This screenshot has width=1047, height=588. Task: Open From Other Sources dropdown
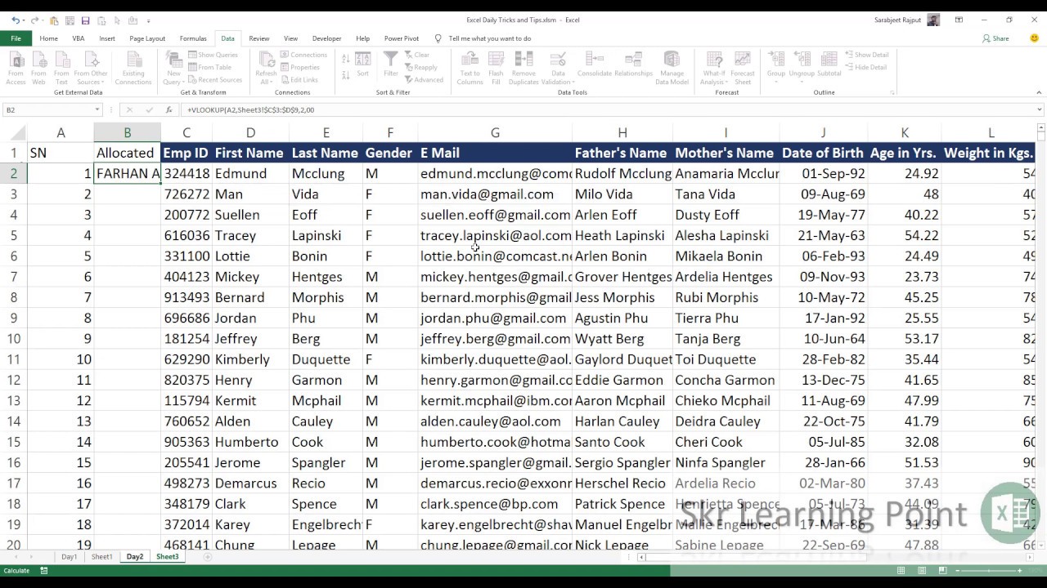(x=92, y=68)
